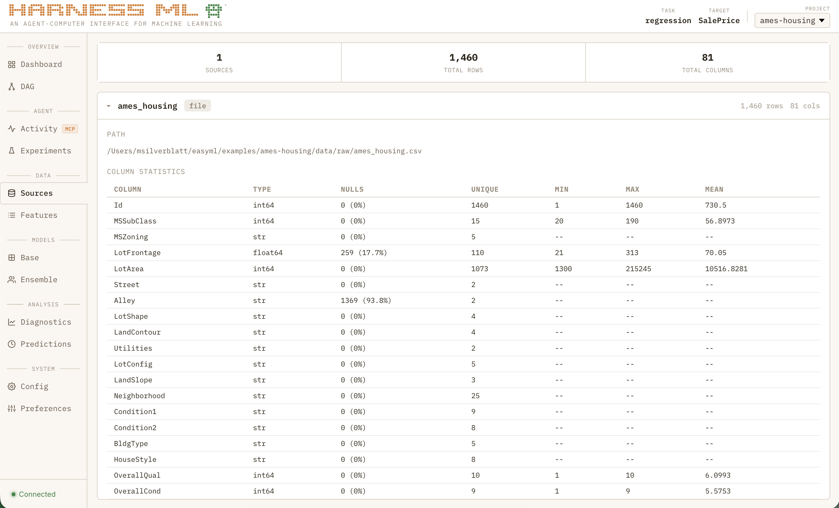Open the Predictions panel
Image resolution: width=839 pixels, height=508 pixels.
pyautogui.click(x=46, y=344)
